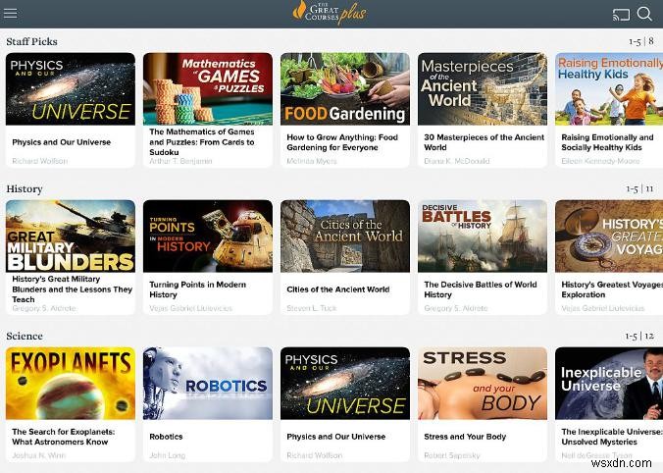Open History's Greatest Voyages thumbnail
Viewport: 663px width, 473px height.
[x=609, y=236]
